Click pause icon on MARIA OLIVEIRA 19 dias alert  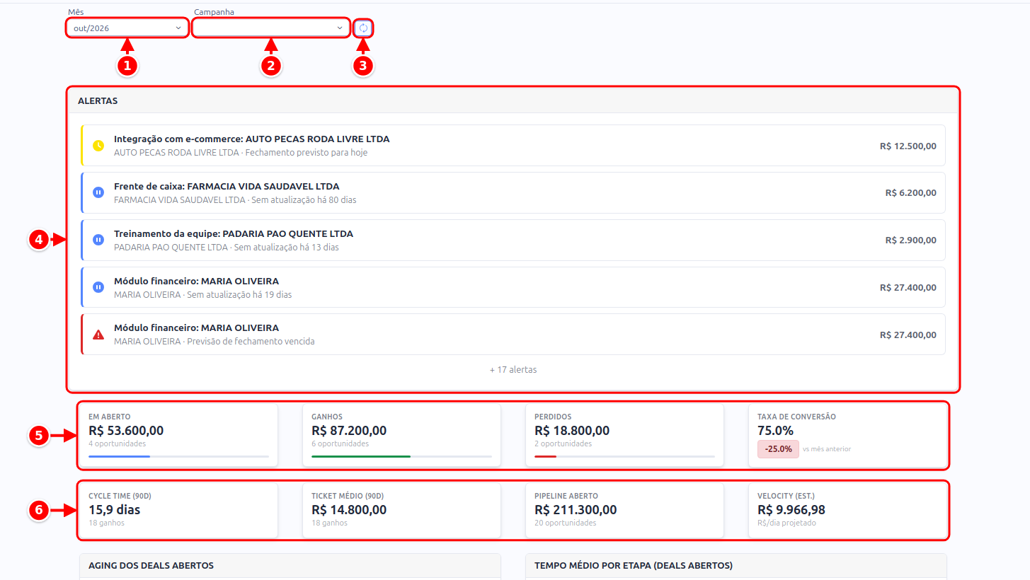98,287
